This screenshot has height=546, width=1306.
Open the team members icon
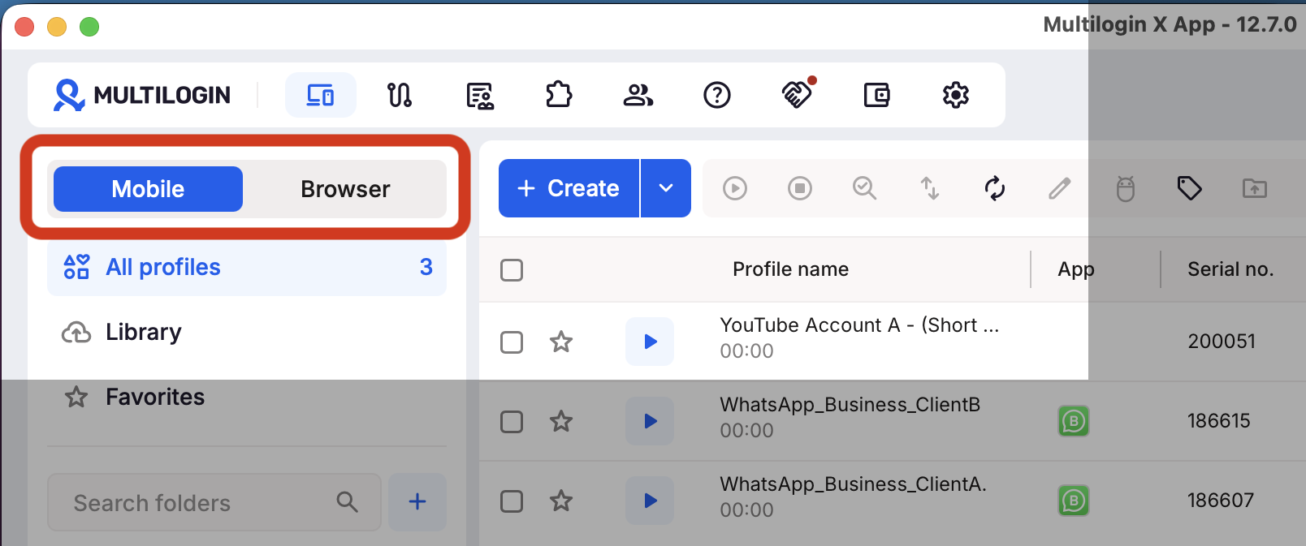coord(638,95)
